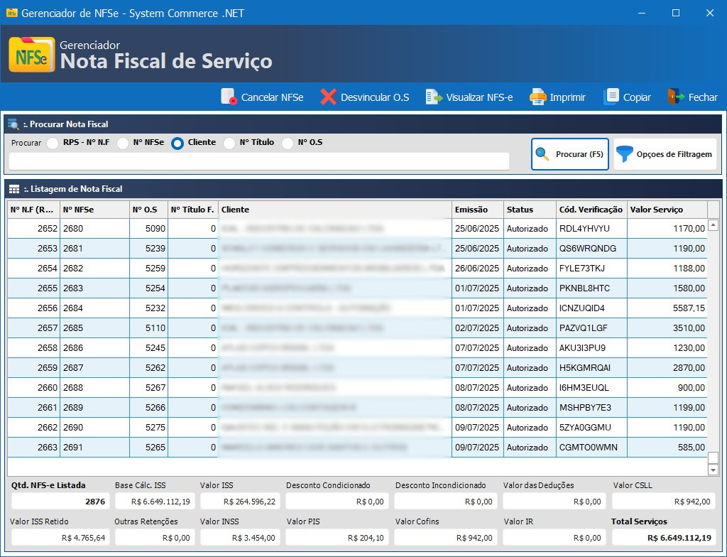The height and width of the screenshot is (557, 727).
Task: Click the Opções de Filtragem funnel icon
Action: [625, 154]
